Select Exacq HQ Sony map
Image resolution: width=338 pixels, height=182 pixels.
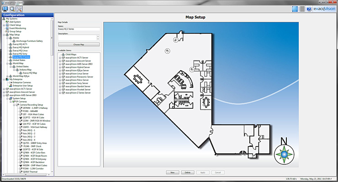(20, 54)
